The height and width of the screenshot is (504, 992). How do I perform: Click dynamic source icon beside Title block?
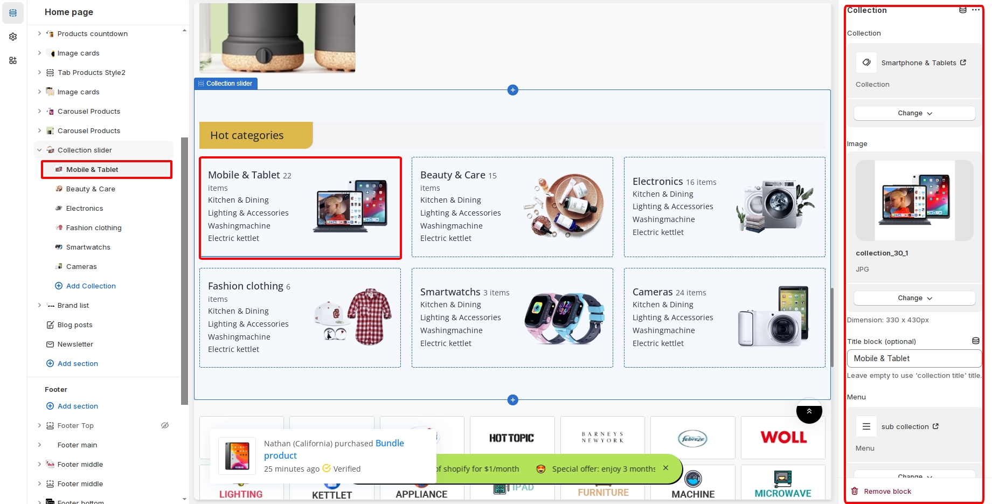click(x=975, y=341)
